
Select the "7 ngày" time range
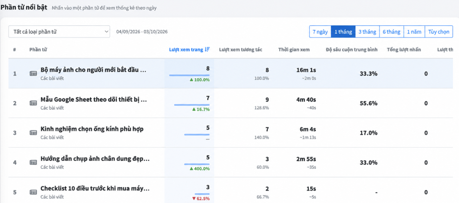320,32
